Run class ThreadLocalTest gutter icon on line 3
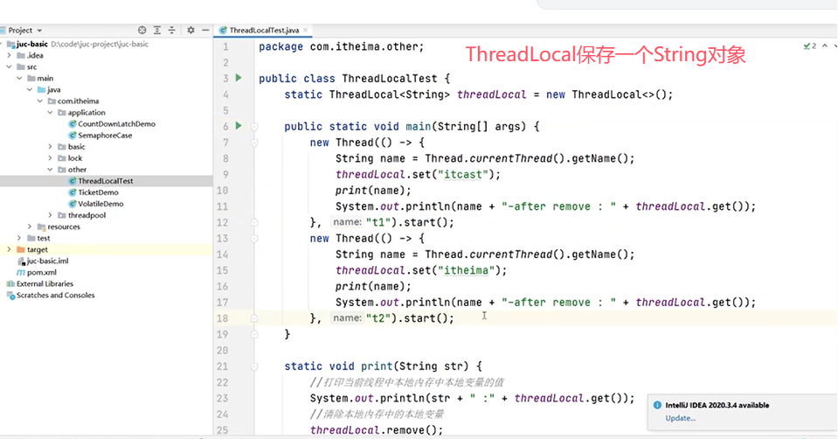 pos(239,78)
